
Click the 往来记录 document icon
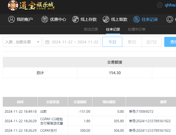tap(136, 19)
